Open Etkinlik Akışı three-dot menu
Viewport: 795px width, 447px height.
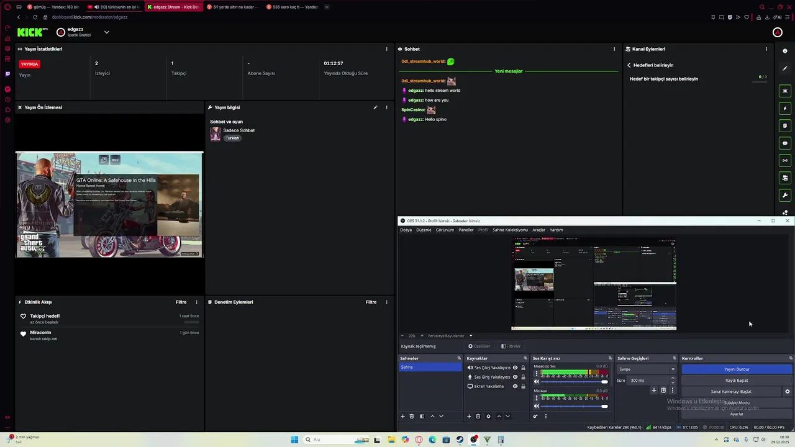(196, 302)
